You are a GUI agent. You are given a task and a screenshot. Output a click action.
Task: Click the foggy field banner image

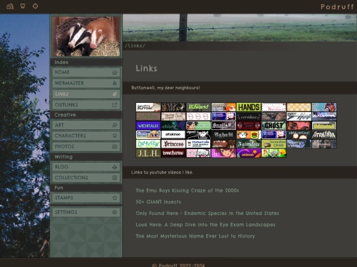click(x=240, y=28)
